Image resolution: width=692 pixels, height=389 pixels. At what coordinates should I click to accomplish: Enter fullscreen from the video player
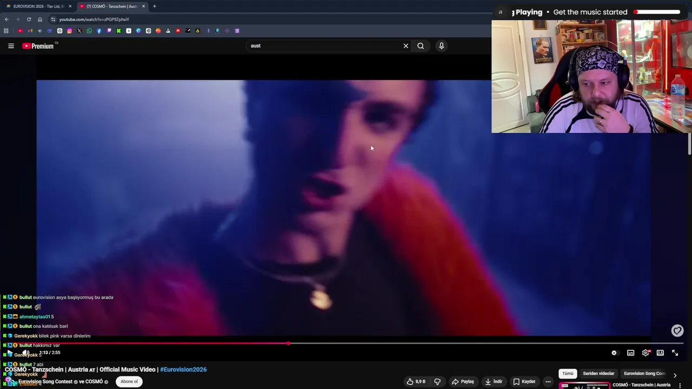pos(675,353)
